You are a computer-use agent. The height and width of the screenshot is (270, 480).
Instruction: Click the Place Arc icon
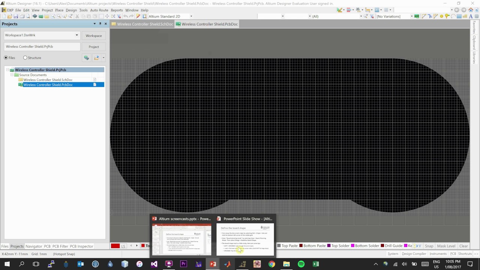click(x=453, y=16)
